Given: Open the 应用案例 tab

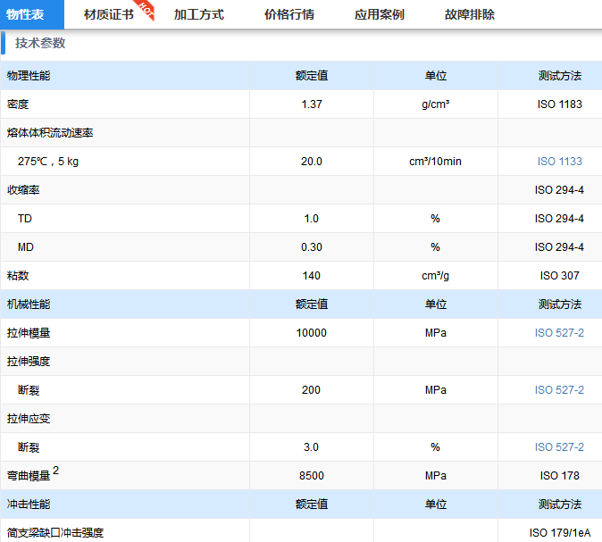Looking at the screenshot, I should click(x=379, y=14).
